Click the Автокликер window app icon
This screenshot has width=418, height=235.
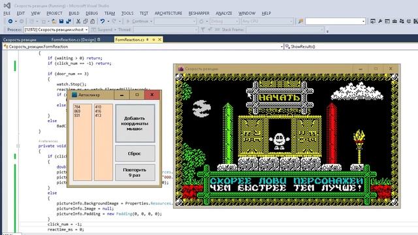74,95
